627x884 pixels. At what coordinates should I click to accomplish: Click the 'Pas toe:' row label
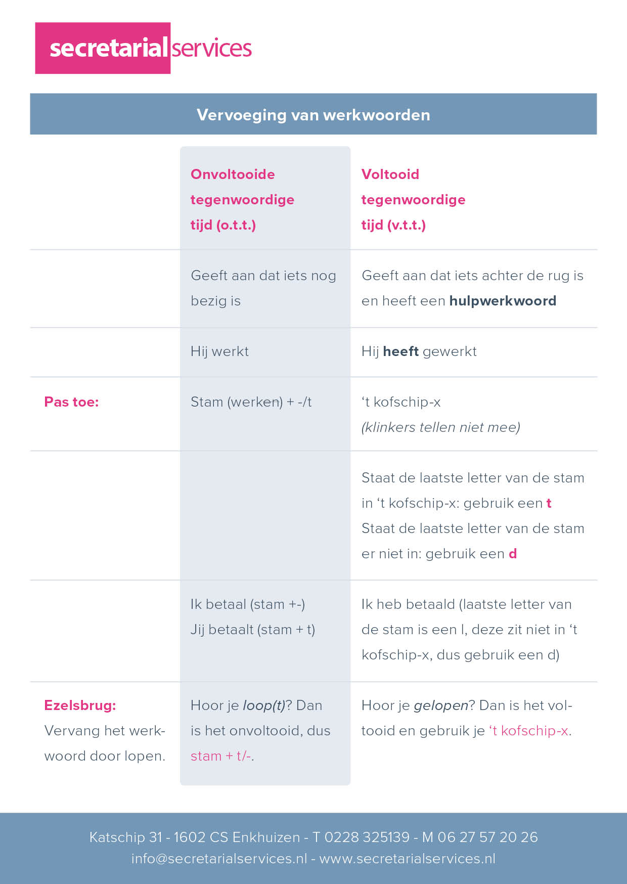click(71, 402)
